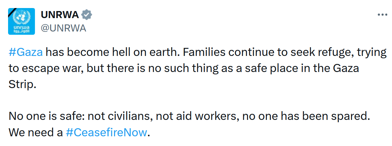Click the 'No one is safe' sentence
The height and width of the screenshot is (146, 392).
click(46, 116)
